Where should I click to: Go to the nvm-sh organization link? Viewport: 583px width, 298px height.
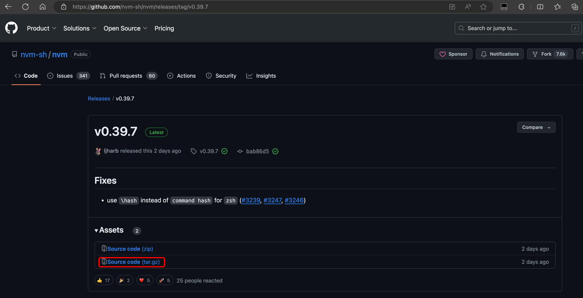(x=34, y=54)
